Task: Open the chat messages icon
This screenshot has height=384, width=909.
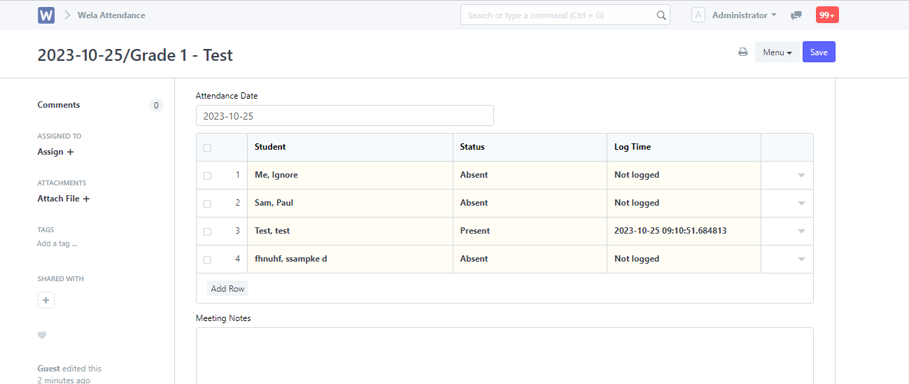Action: click(796, 15)
